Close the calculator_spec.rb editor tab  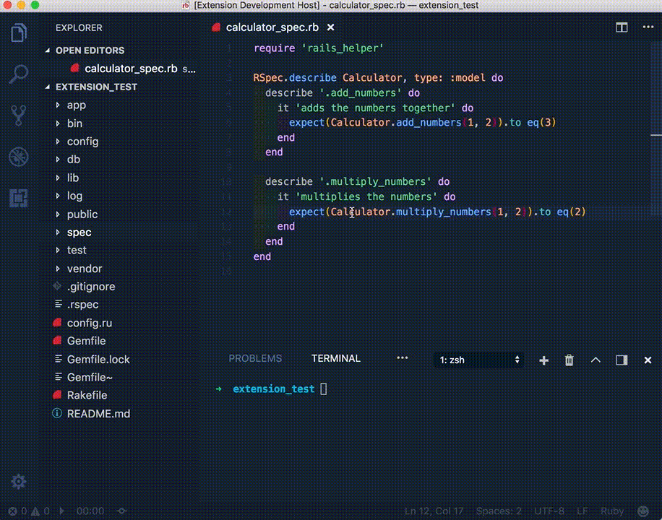point(330,27)
